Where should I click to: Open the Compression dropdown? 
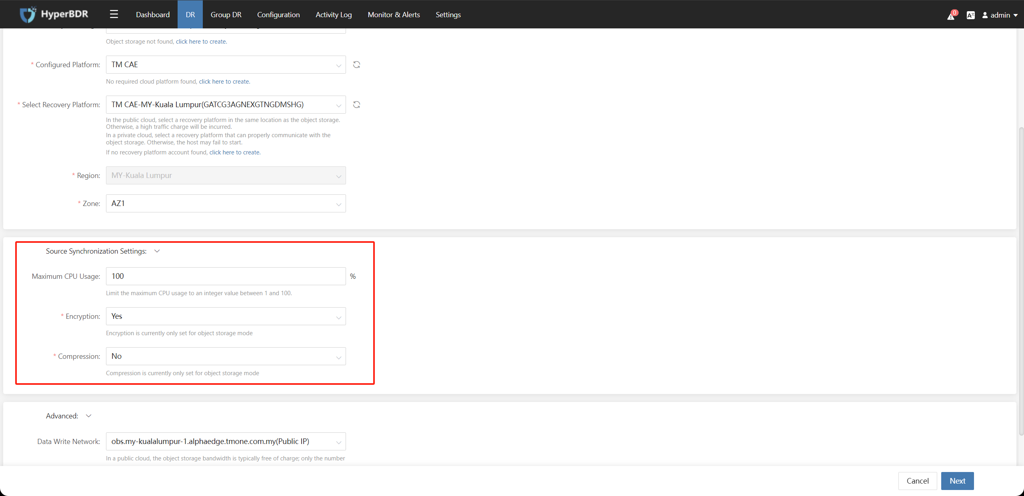pyautogui.click(x=226, y=356)
